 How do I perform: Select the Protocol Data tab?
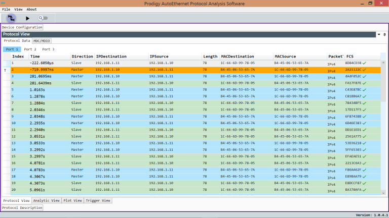[x=17, y=40]
